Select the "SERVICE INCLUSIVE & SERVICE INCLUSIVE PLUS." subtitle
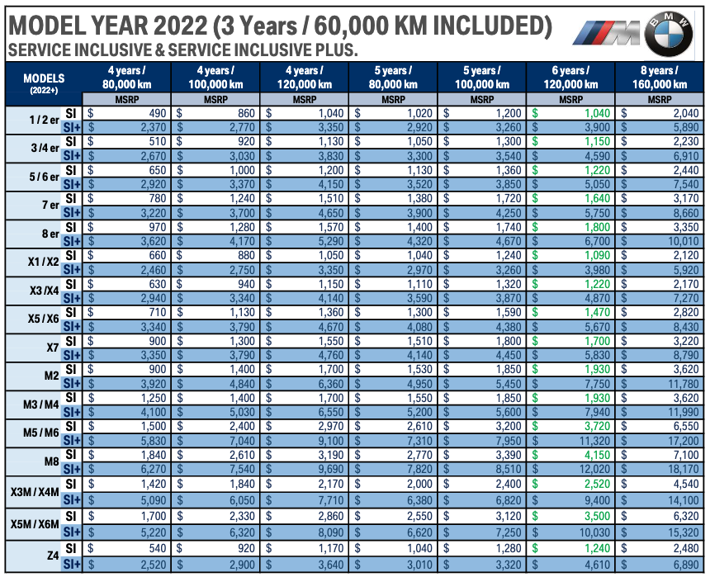This screenshot has width=710, height=577. 183,50
